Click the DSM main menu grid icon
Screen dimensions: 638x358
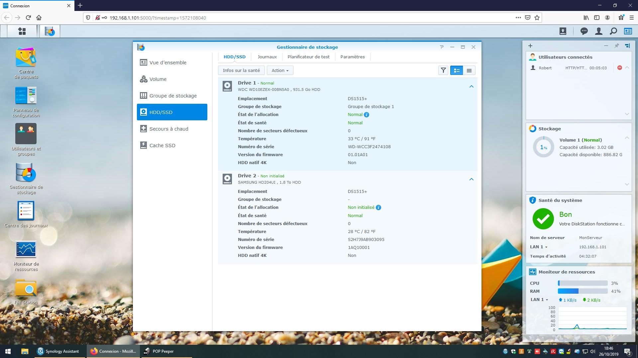coord(22,31)
